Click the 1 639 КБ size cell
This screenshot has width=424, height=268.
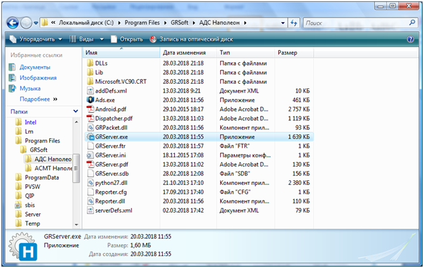[299, 137]
